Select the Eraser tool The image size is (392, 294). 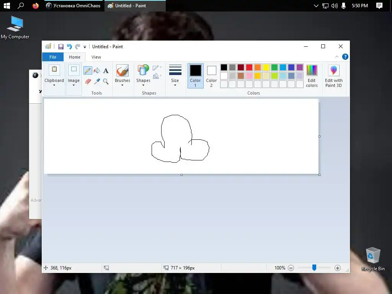coord(88,81)
